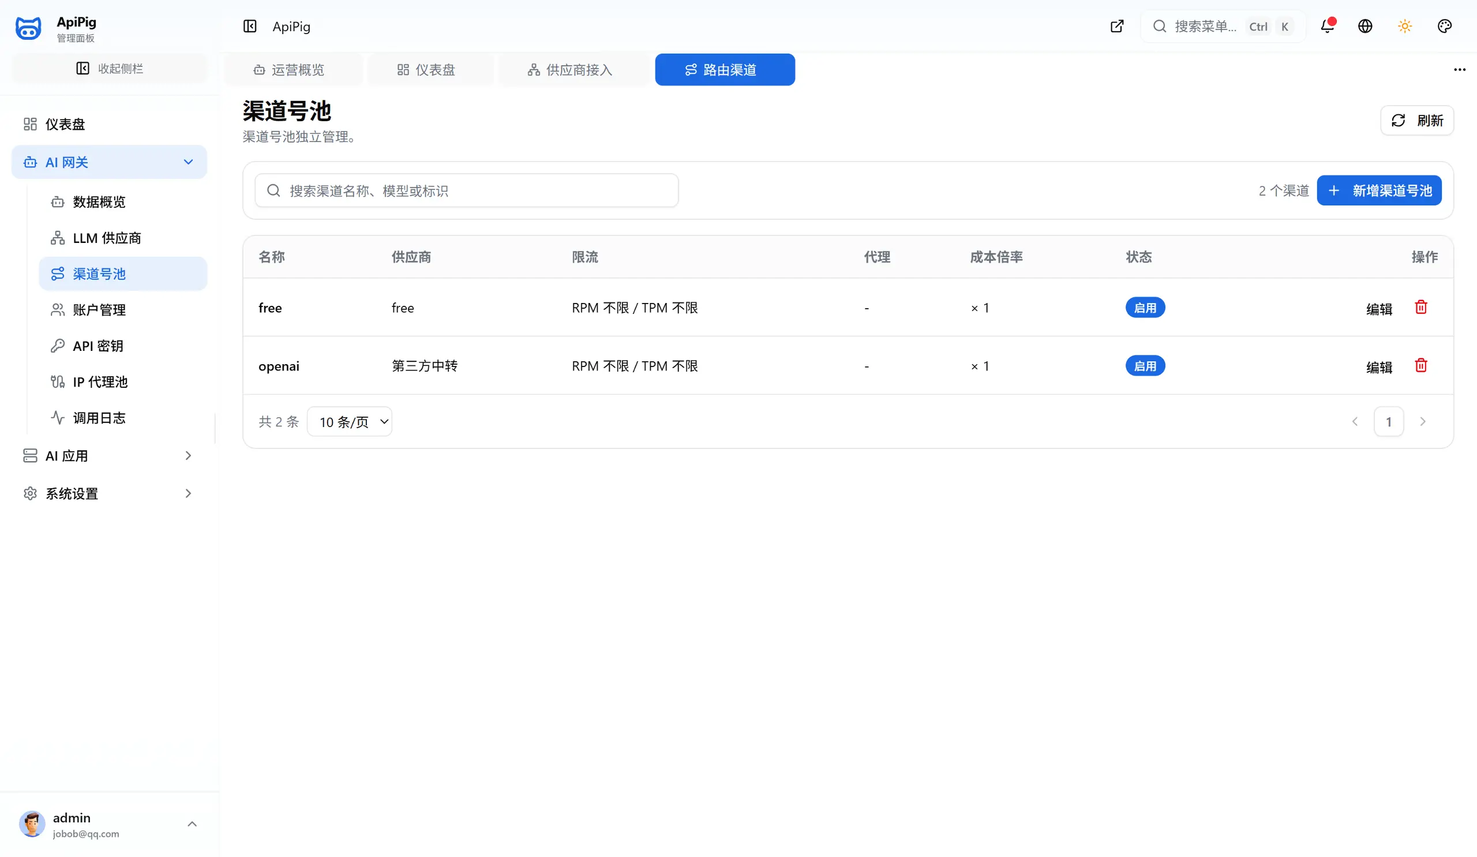Toggle the sun light-mode icon
The width and height of the screenshot is (1477, 857).
coord(1405,27)
